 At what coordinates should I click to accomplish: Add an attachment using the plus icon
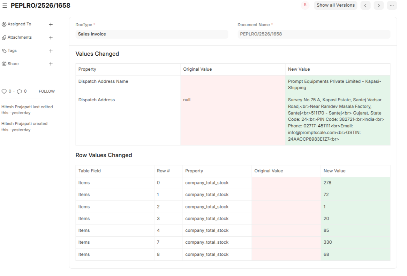pos(51,38)
